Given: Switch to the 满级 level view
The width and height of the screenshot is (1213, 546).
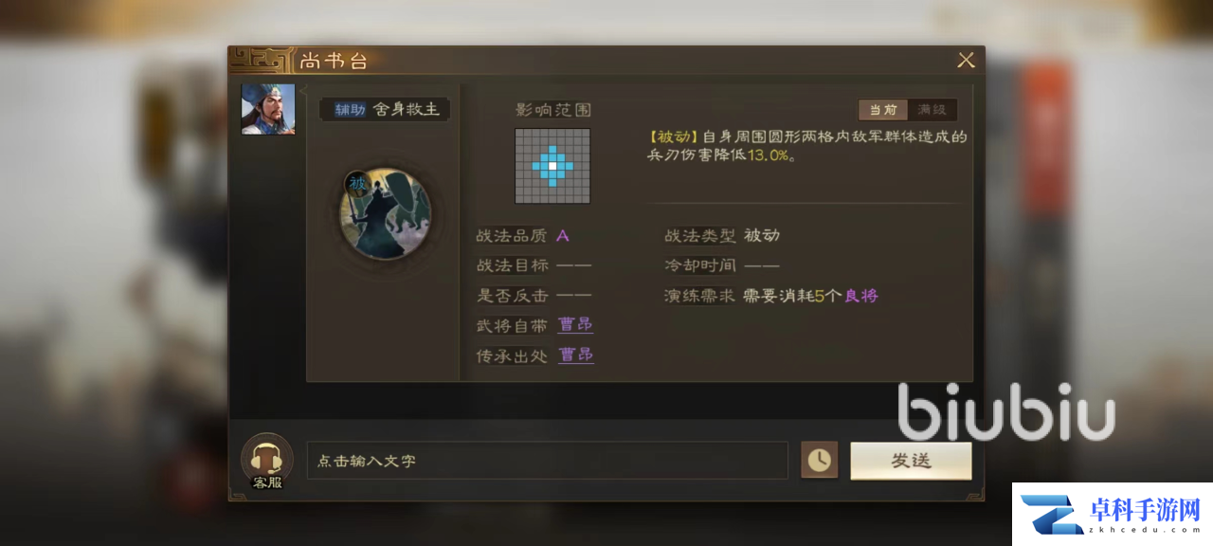Looking at the screenshot, I should point(932,110).
